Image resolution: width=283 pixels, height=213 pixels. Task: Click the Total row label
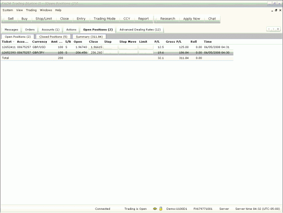click(x=5, y=58)
